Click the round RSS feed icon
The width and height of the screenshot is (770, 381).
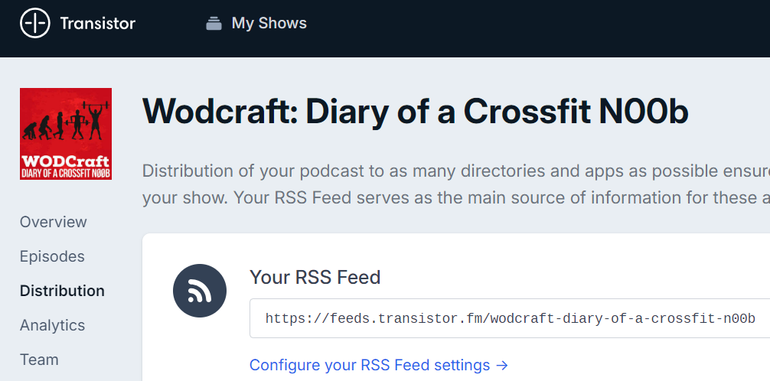[200, 290]
